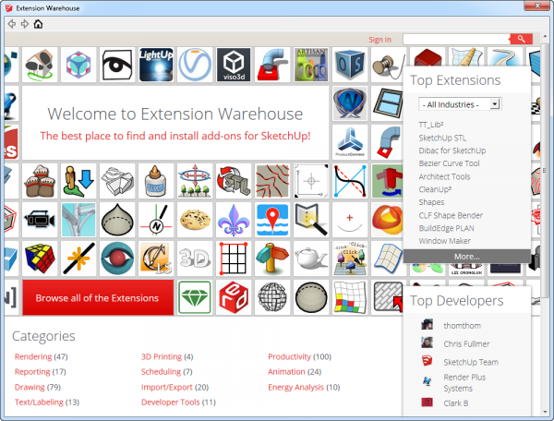This screenshot has height=421, width=554.
Task: View developer Chris Fullmer
Action: [466, 343]
